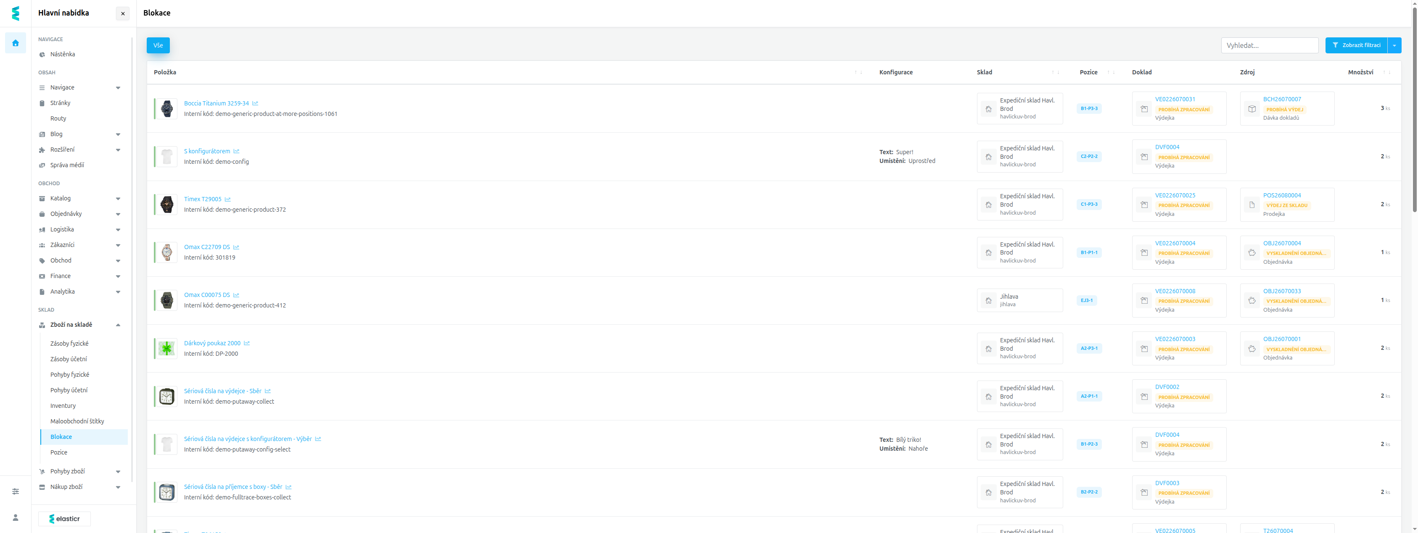
Task: Sort table by Sklad column arrows
Action: click(1055, 73)
